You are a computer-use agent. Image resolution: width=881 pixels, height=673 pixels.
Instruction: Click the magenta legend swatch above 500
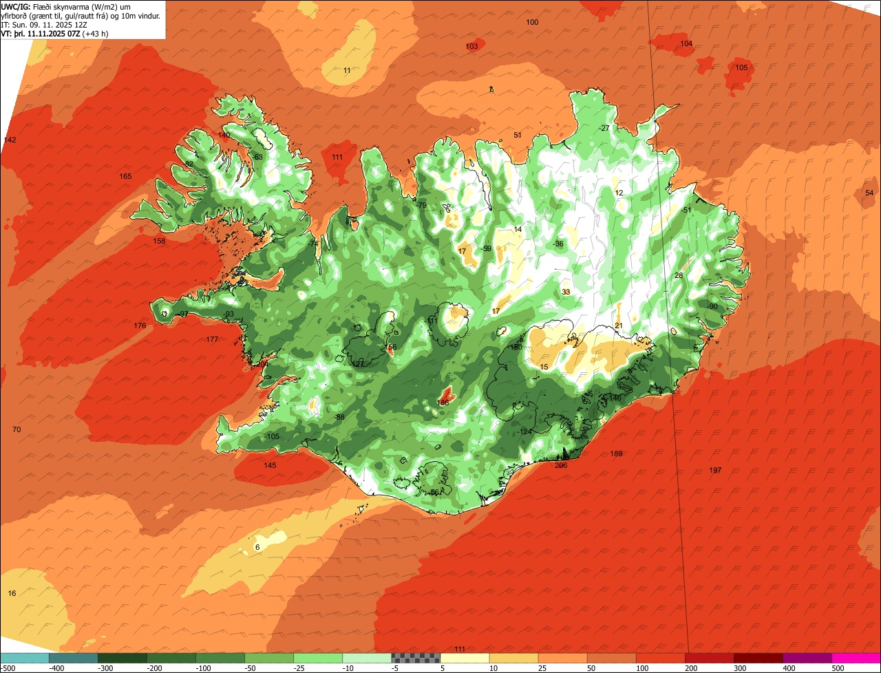tap(857, 658)
